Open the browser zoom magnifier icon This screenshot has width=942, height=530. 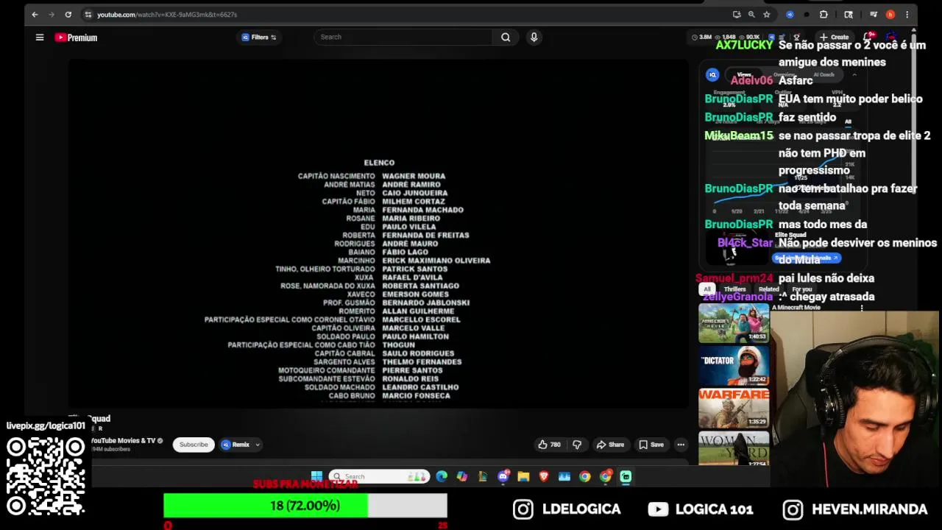click(x=751, y=14)
